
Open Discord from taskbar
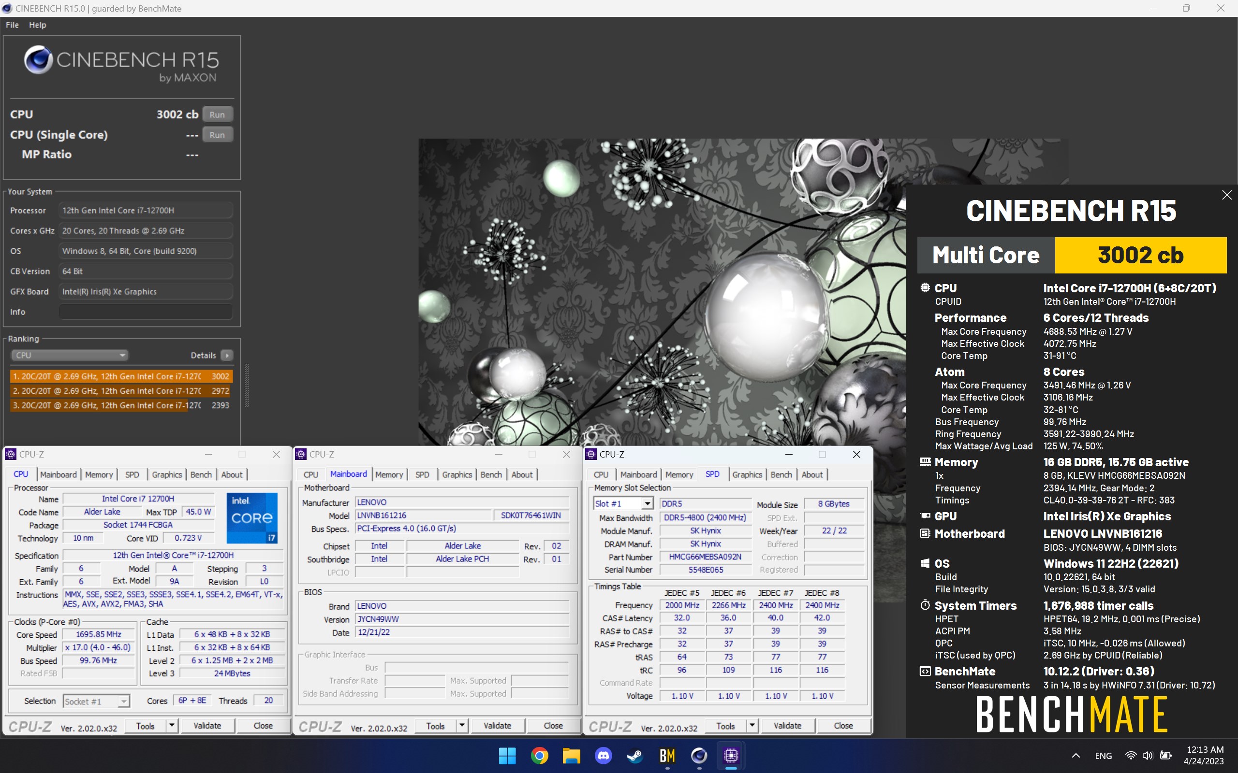pyautogui.click(x=604, y=755)
